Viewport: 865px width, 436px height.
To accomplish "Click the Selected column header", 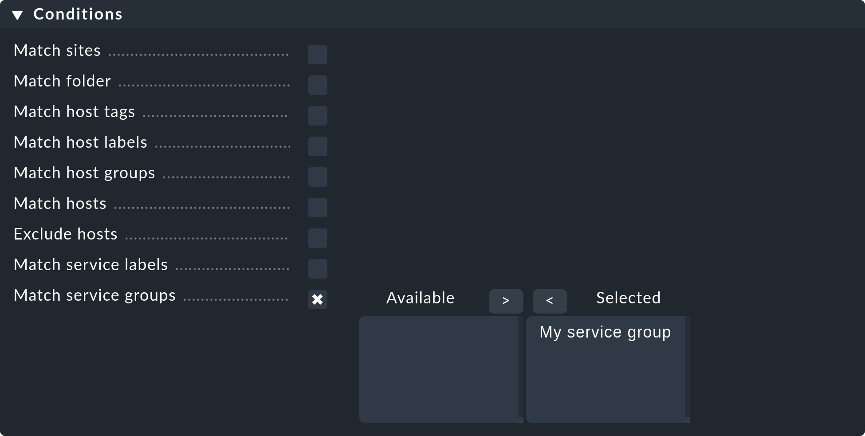I will point(628,298).
